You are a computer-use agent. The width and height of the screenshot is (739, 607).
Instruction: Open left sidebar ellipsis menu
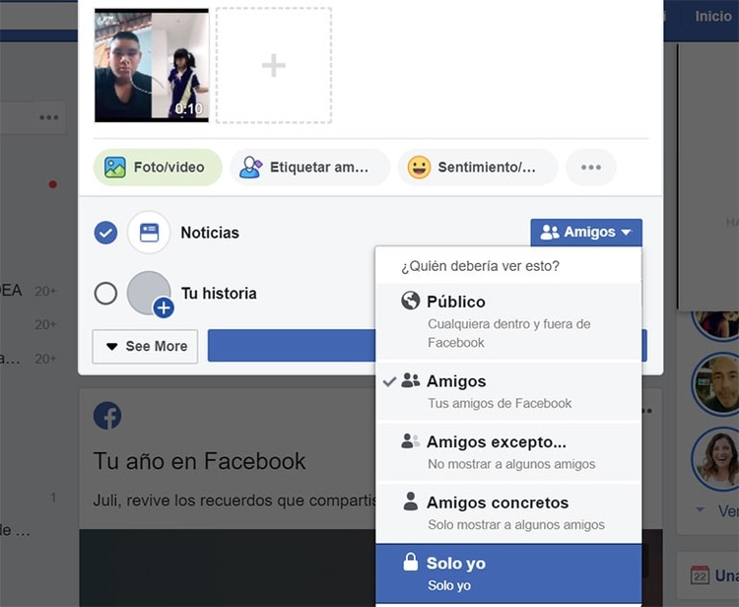(x=49, y=117)
